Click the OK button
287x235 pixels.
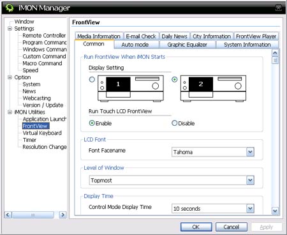196,227
